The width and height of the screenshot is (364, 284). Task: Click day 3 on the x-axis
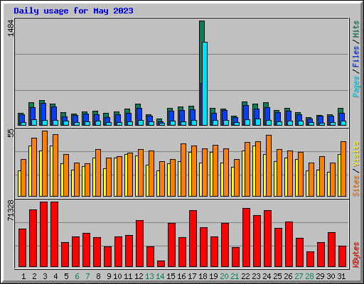[x=45, y=276]
